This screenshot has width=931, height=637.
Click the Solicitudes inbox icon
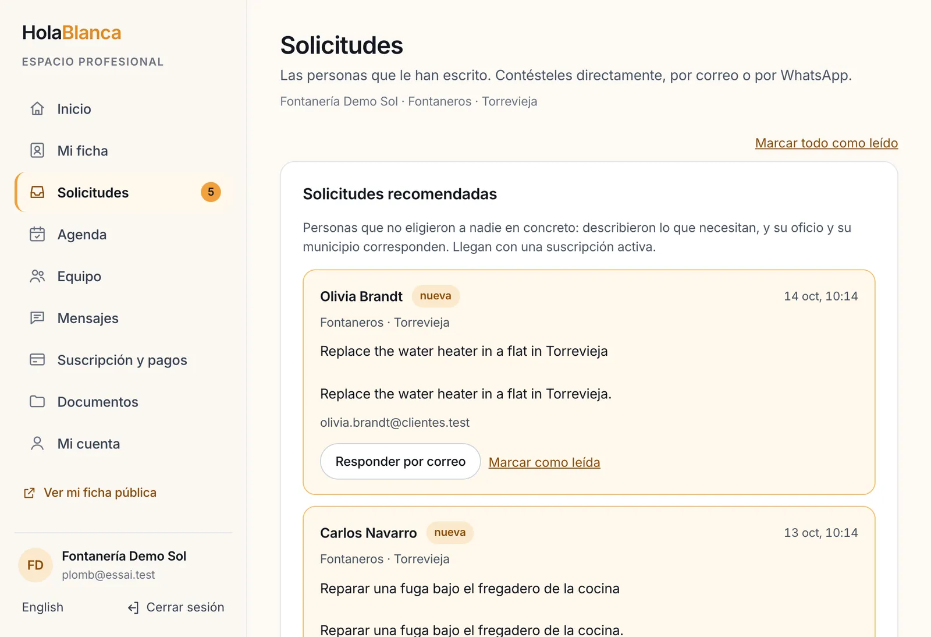click(37, 193)
